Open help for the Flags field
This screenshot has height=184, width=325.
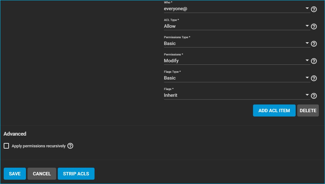tap(314, 96)
